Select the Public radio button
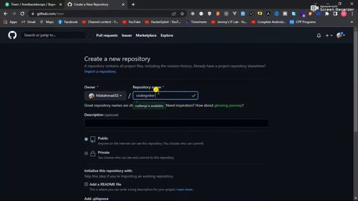This screenshot has height=201, width=358. point(86,139)
